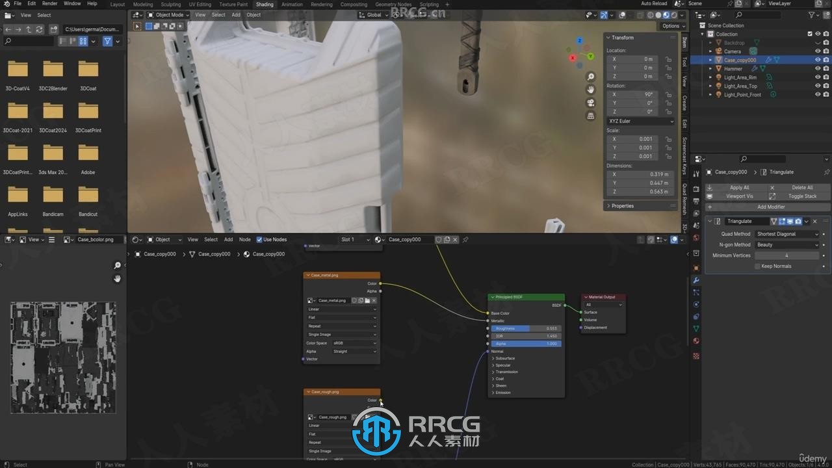
Task: Zoom the viewport with magnifier gizmo
Action: pyautogui.click(x=590, y=77)
